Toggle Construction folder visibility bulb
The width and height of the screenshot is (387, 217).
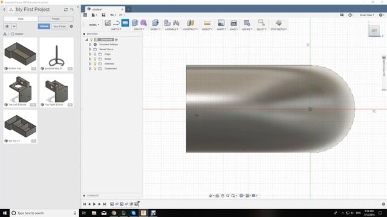[95, 69]
